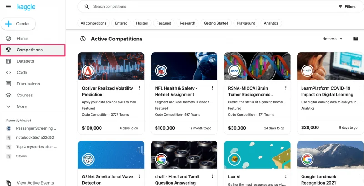Open the Google Landmark Recognition three-dot menu

(359, 176)
